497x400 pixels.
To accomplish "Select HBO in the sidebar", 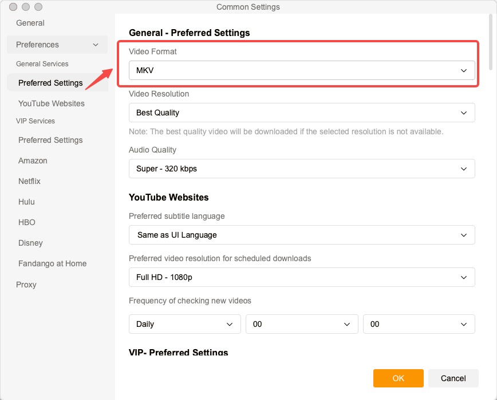I will click(x=26, y=222).
